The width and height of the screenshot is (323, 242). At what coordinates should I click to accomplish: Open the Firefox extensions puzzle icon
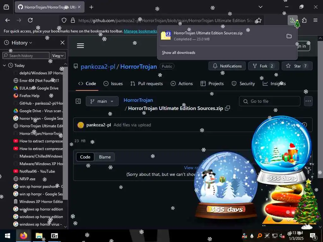coord(304,20)
